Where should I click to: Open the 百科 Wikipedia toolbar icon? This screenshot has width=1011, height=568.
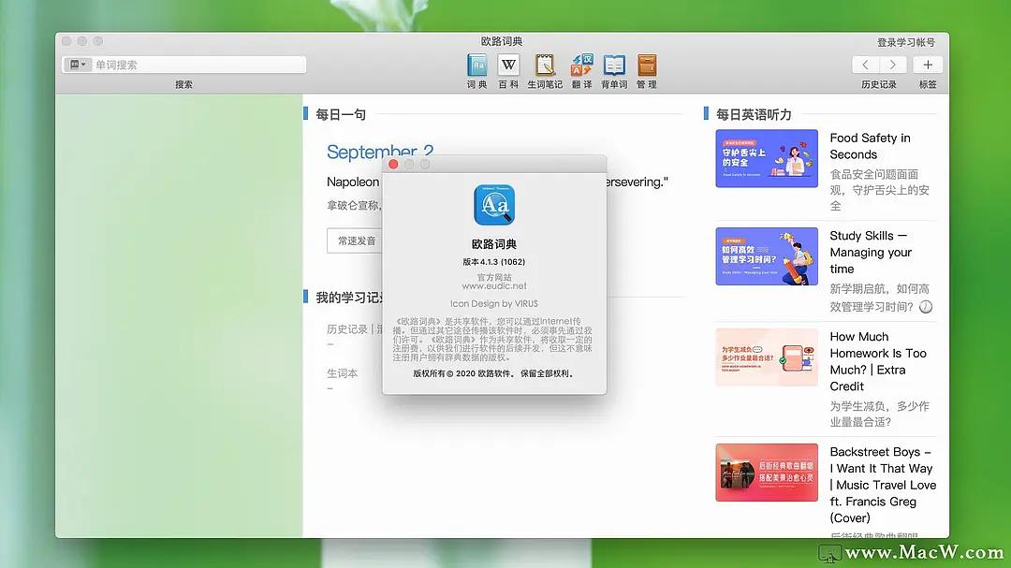(x=508, y=66)
